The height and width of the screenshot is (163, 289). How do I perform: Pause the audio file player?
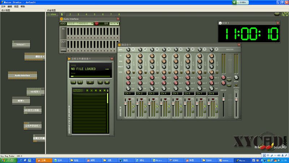click(100, 82)
